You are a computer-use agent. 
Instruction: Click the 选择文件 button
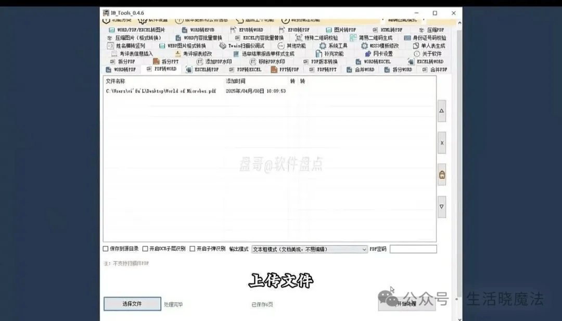pyautogui.click(x=132, y=304)
